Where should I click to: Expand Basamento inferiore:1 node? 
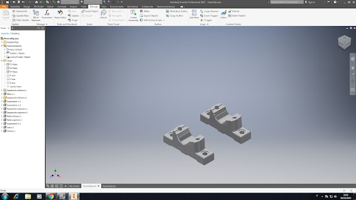(2, 90)
